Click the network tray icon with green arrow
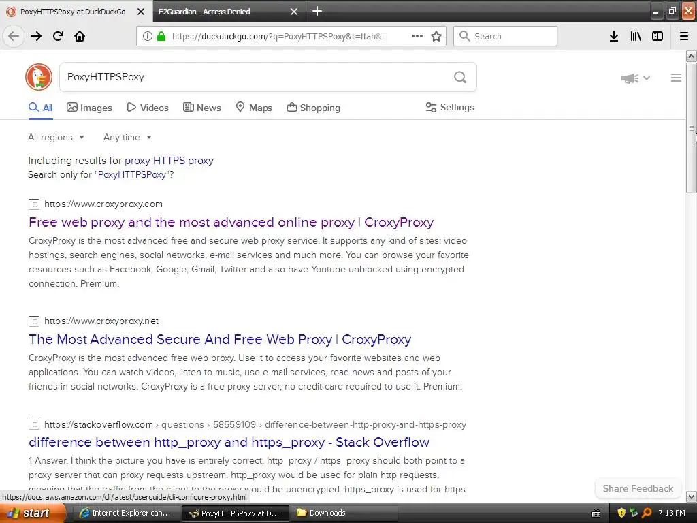The width and height of the screenshot is (697, 523). click(x=634, y=513)
